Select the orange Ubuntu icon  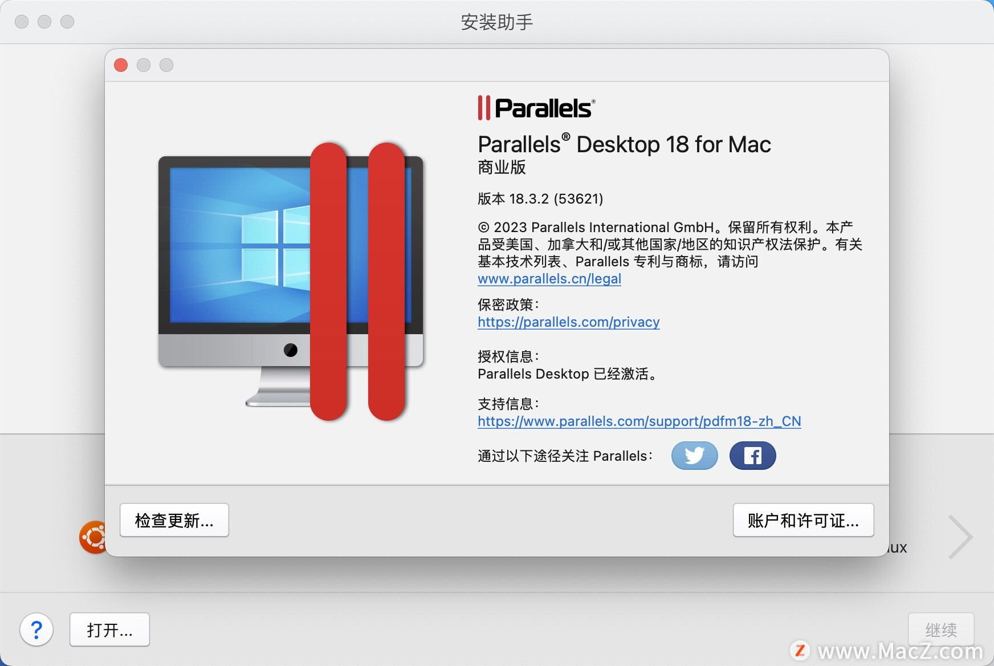[93, 537]
